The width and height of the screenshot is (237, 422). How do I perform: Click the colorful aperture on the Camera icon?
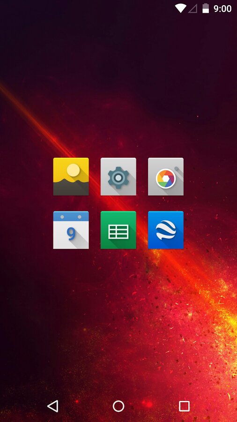click(x=166, y=179)
